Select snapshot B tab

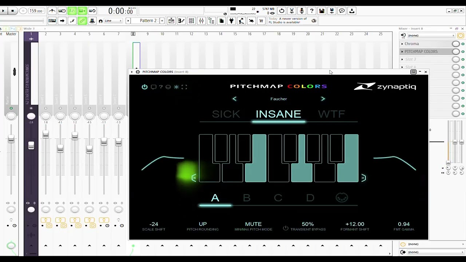pos(246,198)
